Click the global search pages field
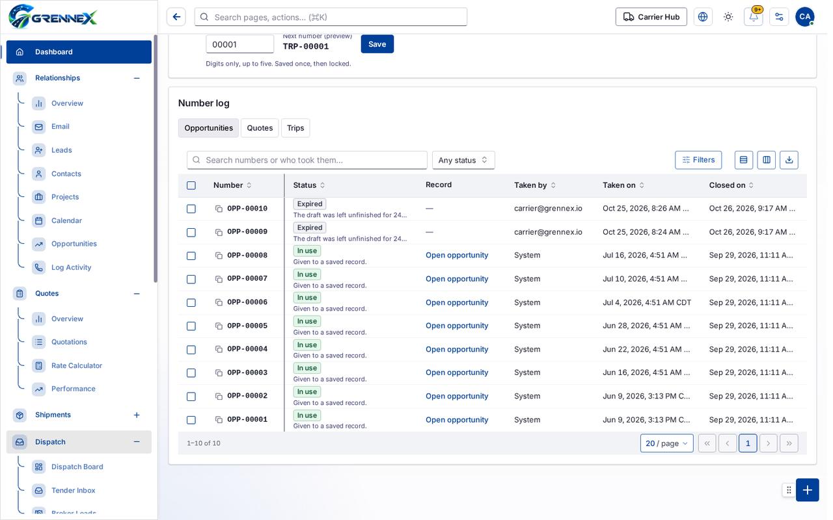833x520 pixels. coord(331,17)
